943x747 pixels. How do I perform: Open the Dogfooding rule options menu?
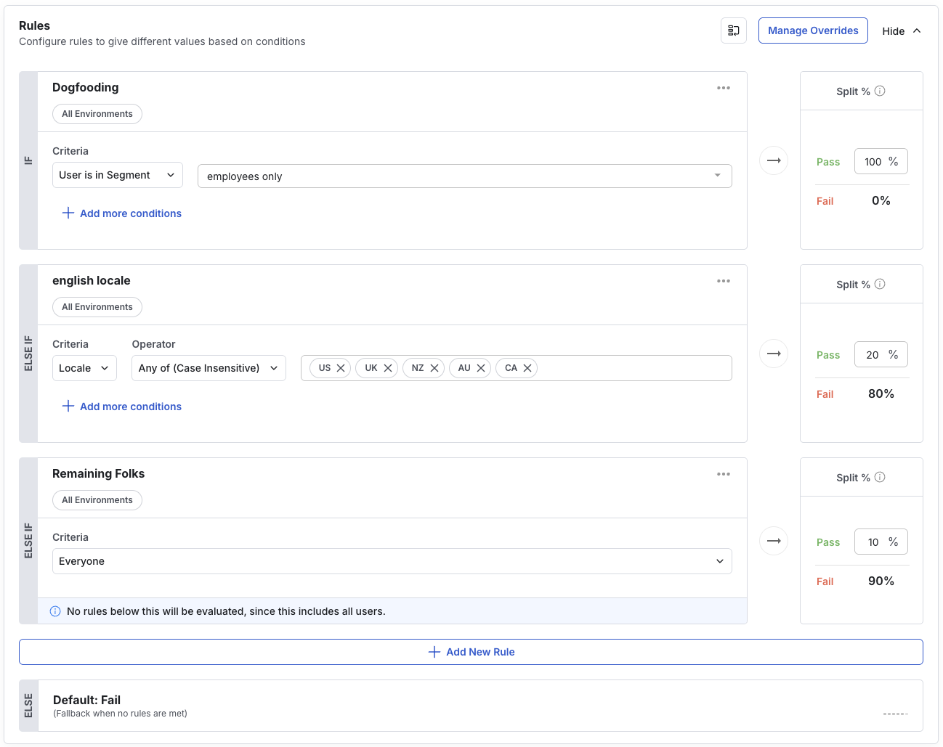[x=723, y=88]
